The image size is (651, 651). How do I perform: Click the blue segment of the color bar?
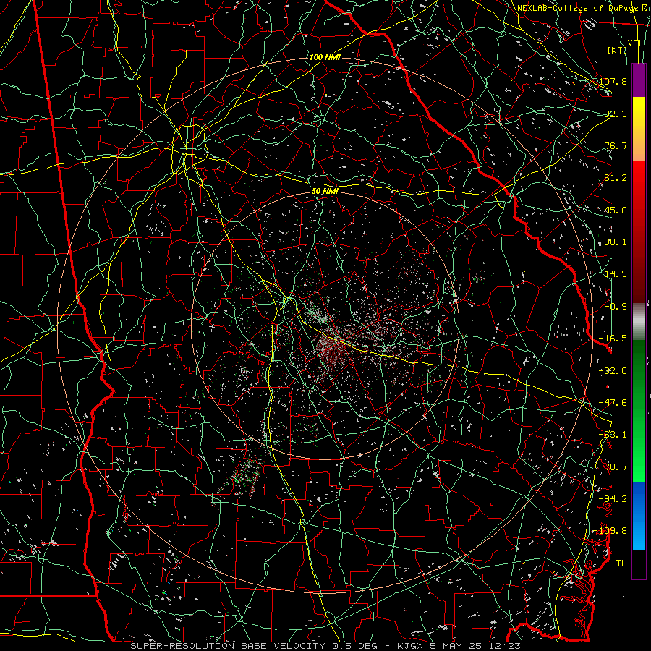tap(639, 498)
